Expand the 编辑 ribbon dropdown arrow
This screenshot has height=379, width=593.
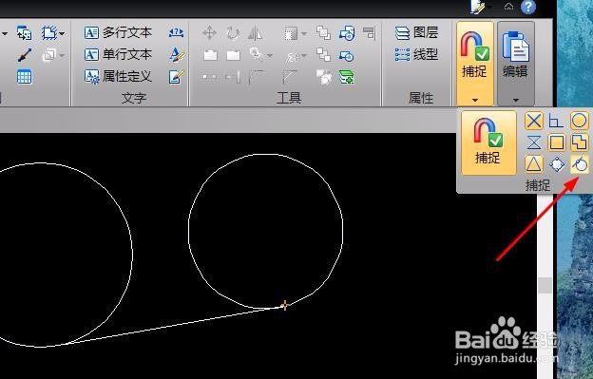[516, 100]
